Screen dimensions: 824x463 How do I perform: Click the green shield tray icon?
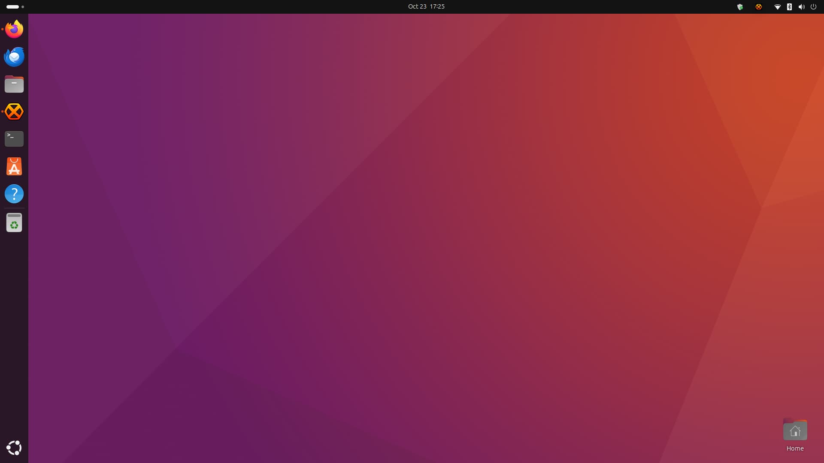tap(740, 7)
